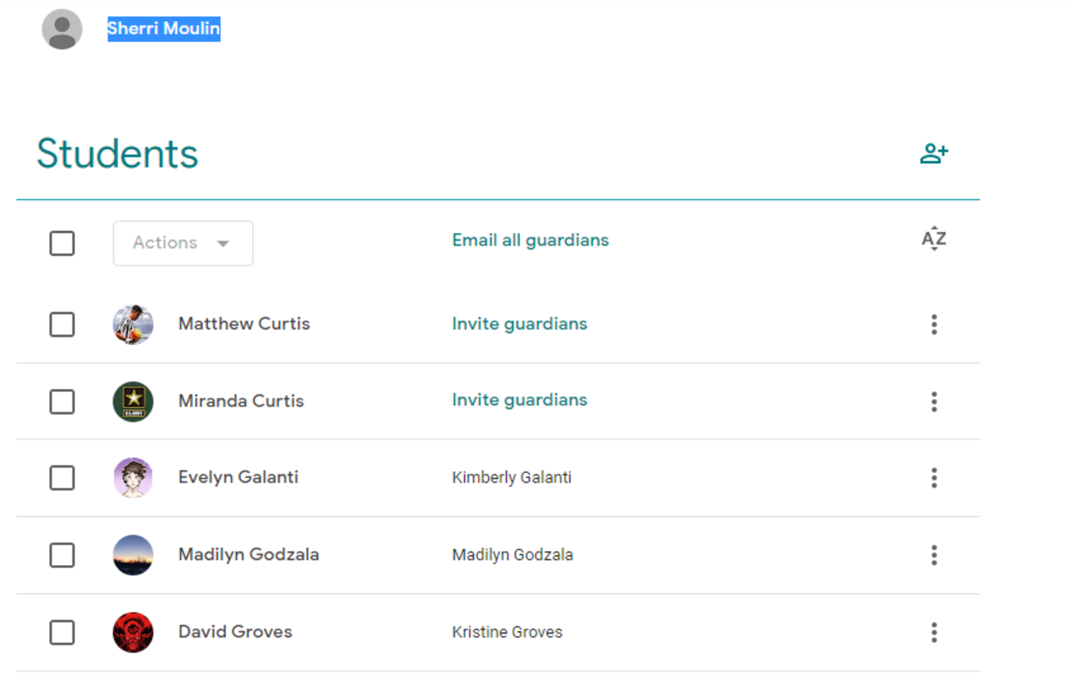
Task: Click Madilyn Godzala's student name
Action: (248, 554)
